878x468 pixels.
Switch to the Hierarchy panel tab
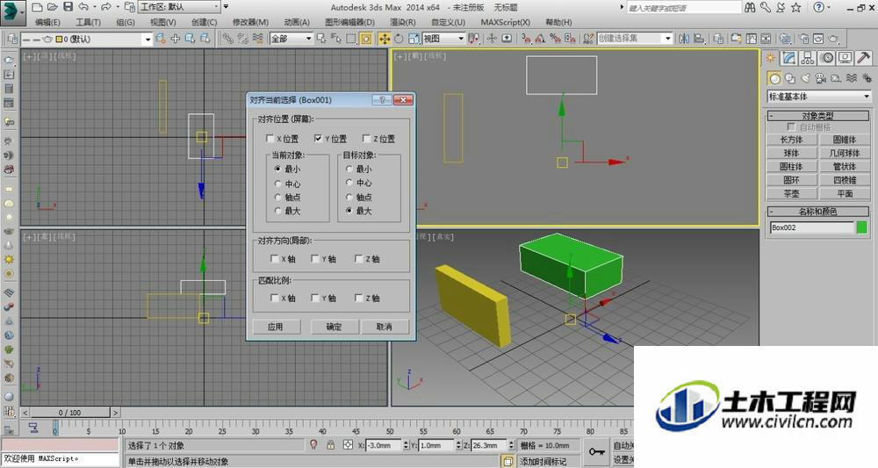[808, 58]
